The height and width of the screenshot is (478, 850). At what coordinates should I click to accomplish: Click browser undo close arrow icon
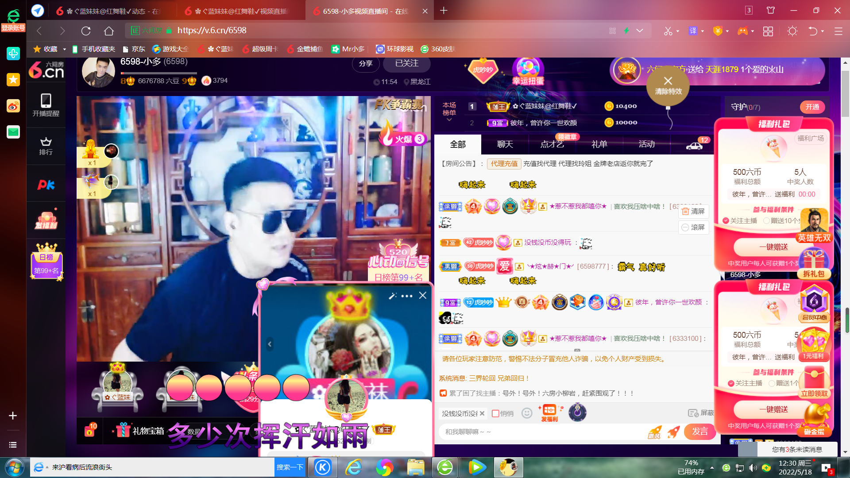(812, 31)
